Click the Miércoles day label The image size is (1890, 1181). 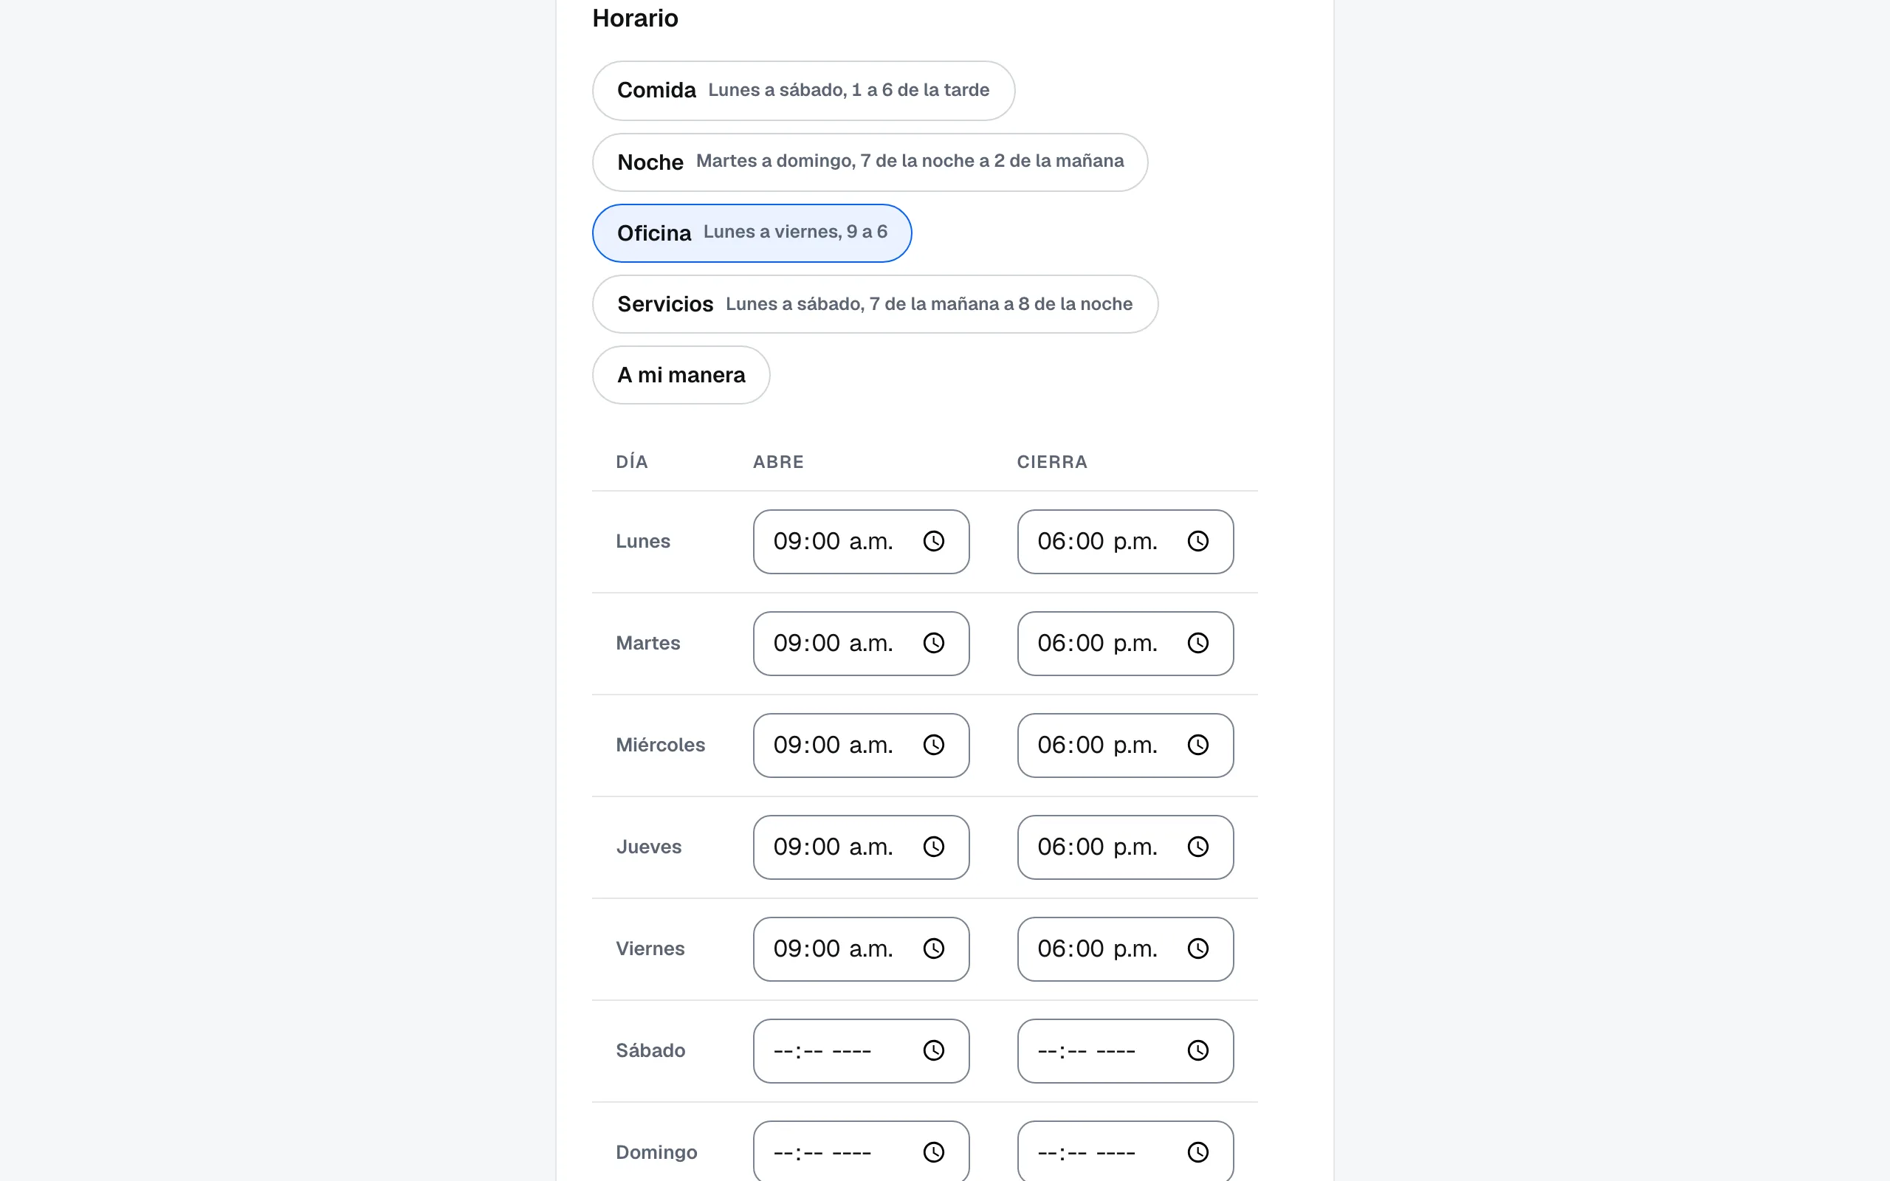click(660, 744)
